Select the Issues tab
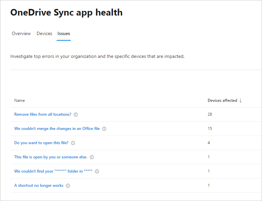This screenshot has height=201, width=262. point(64,33)
